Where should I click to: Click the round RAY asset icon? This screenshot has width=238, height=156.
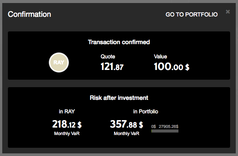(59, 62)
